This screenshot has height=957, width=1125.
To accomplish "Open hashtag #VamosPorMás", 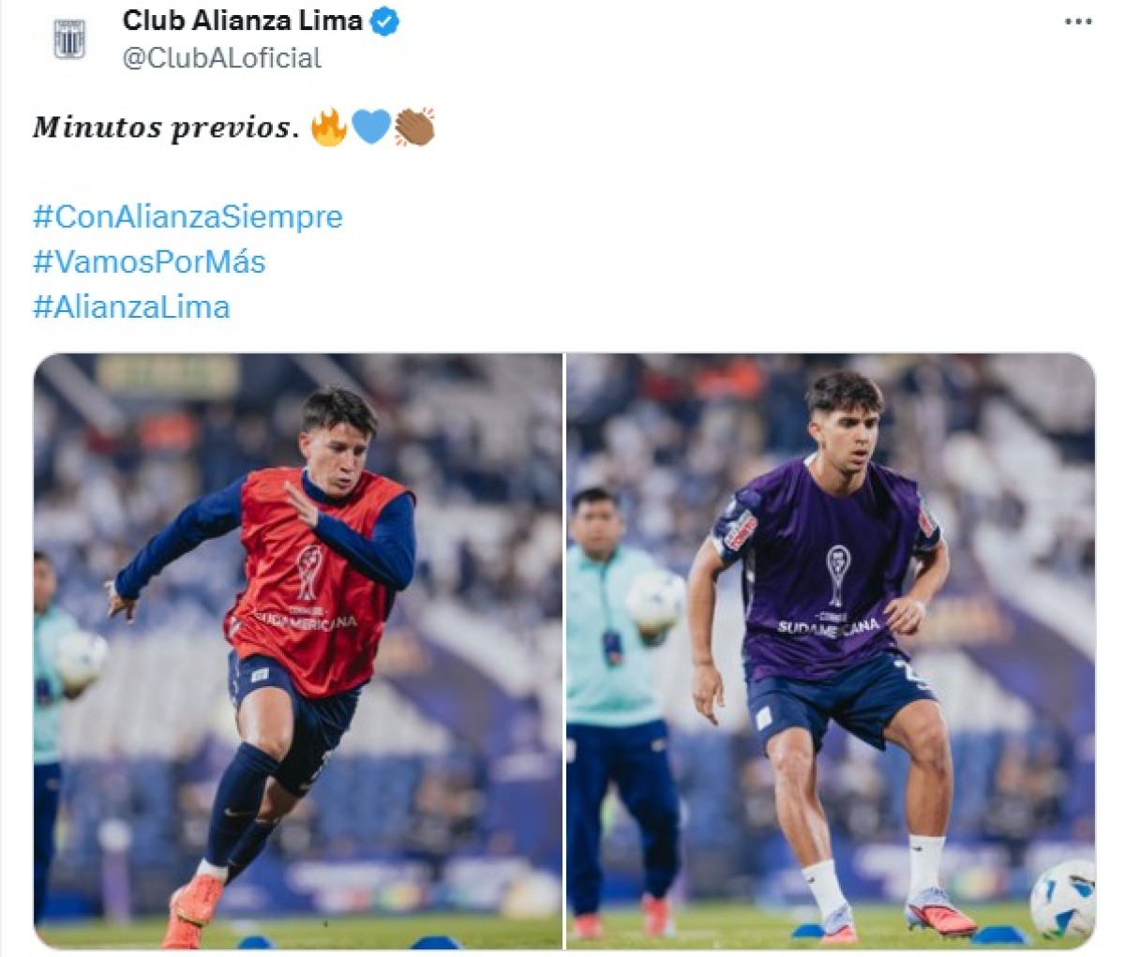I will pyautogui.click(x=149, y=262).
